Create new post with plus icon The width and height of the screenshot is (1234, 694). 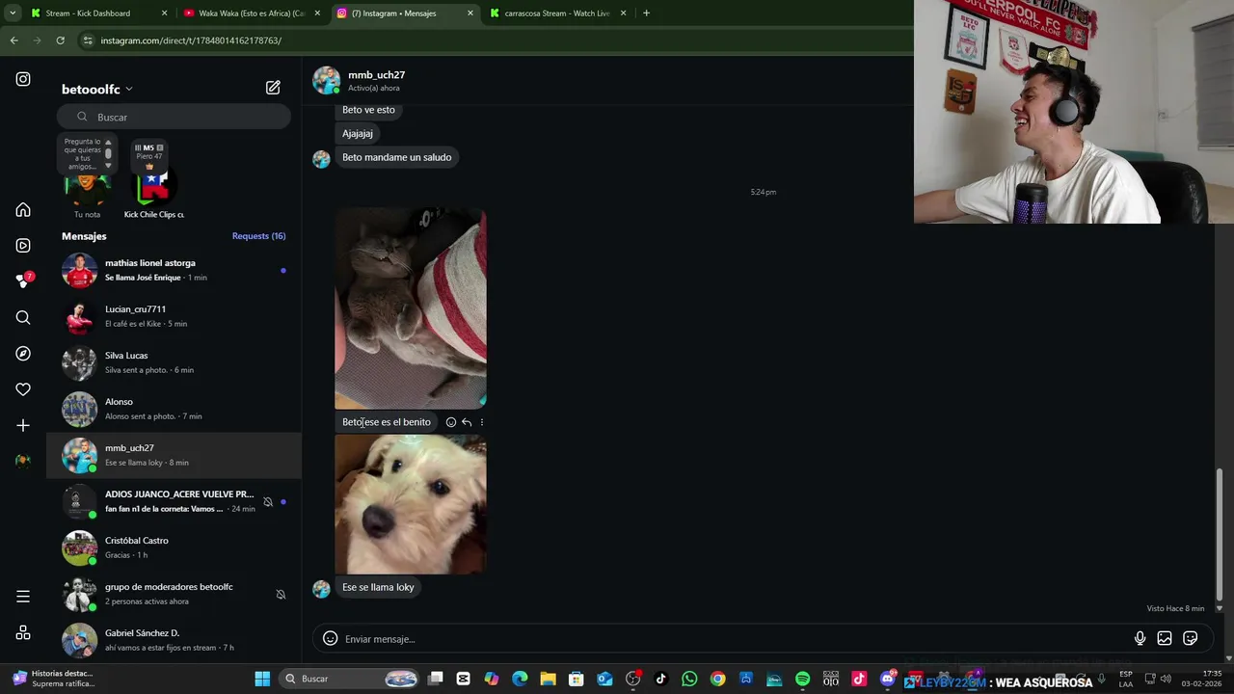click(x=23, y=425)
